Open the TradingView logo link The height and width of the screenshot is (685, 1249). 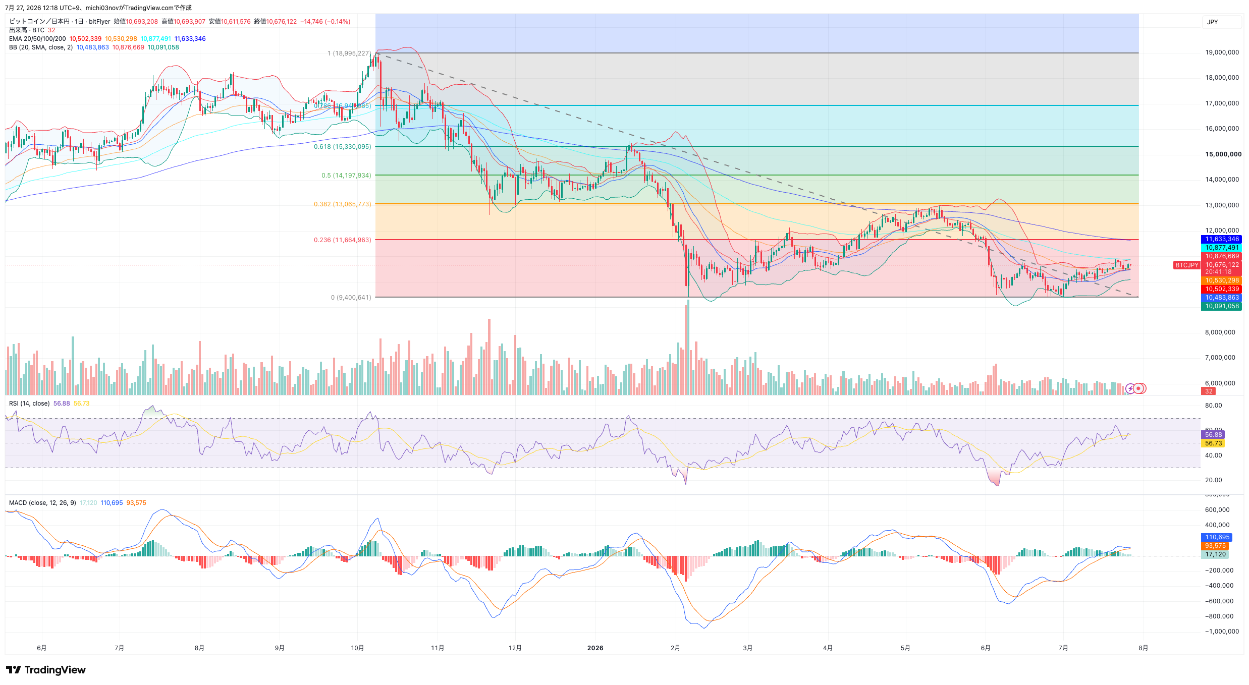pyautogui.click(x=46, y=670)
